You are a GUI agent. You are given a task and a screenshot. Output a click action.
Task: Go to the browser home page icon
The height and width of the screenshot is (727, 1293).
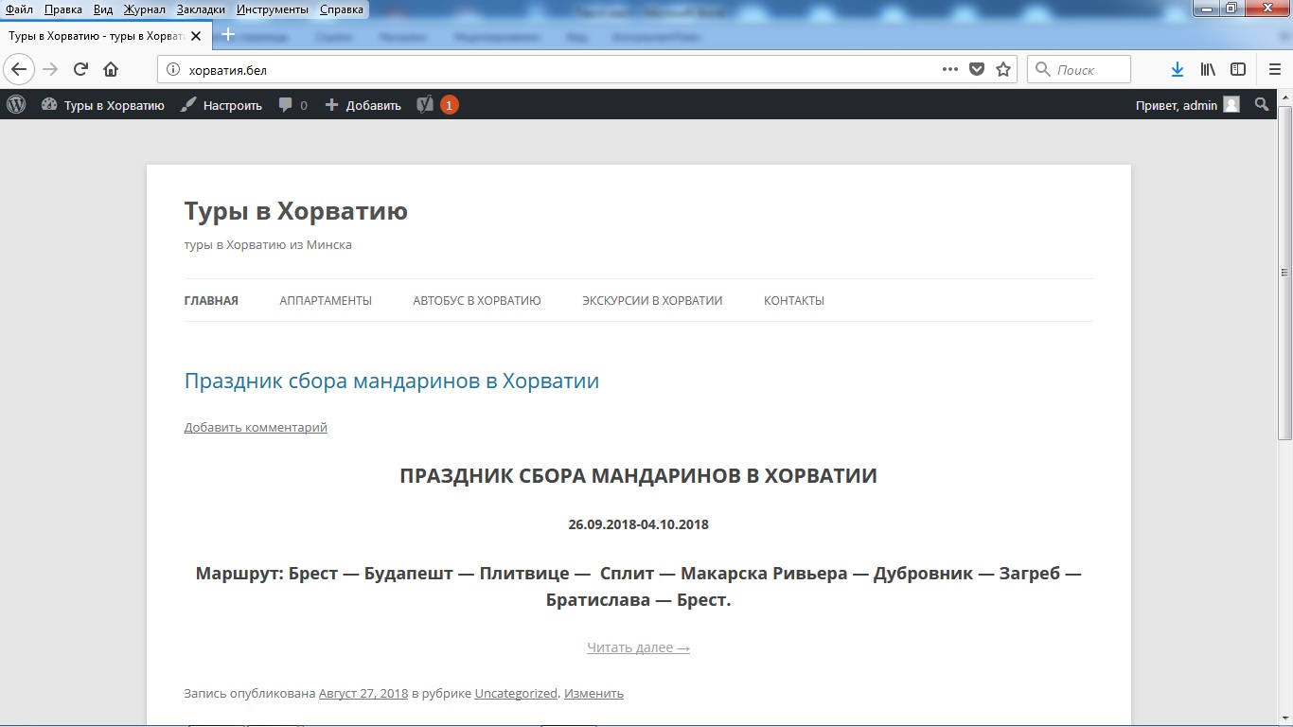[111, 69]
